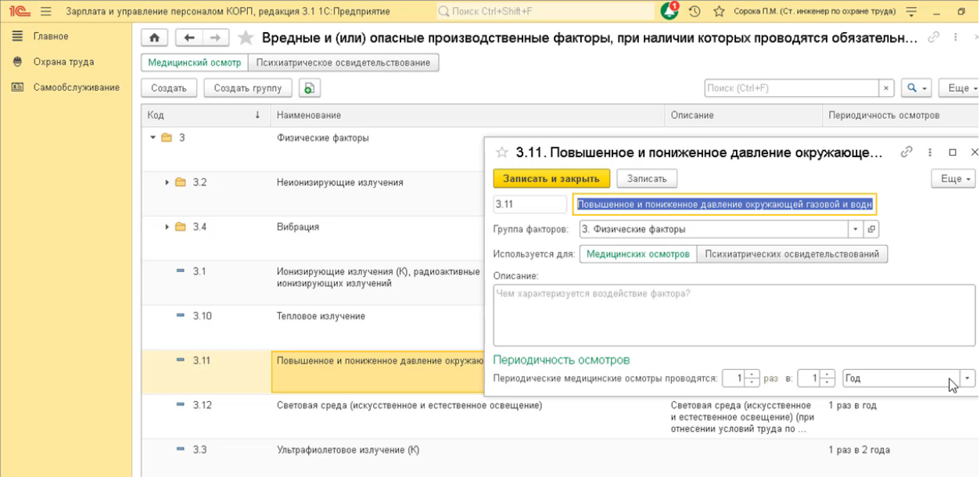Increase the examinations count stepper
Viewport: 980px width, 477px height.
(x=752, y=374)
